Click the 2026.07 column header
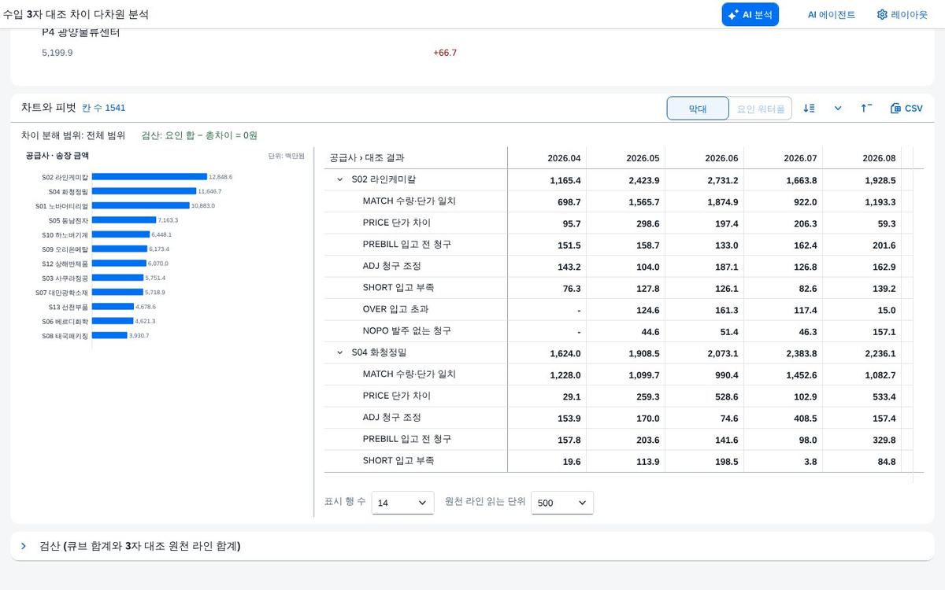Screen dimensions: 945x590 pos(784,158)
